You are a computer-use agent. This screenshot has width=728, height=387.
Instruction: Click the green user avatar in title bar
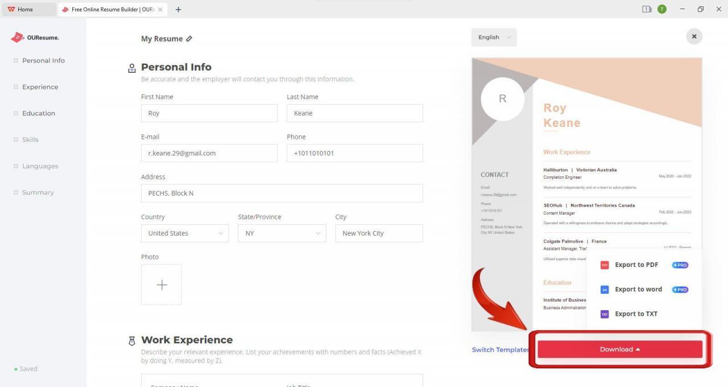[x=662, y=9]
